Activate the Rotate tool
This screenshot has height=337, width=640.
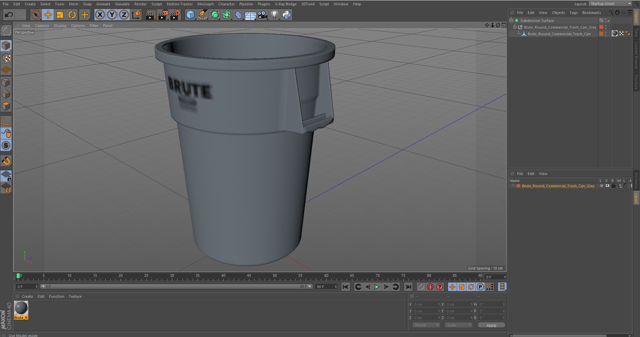coord(72,15)
